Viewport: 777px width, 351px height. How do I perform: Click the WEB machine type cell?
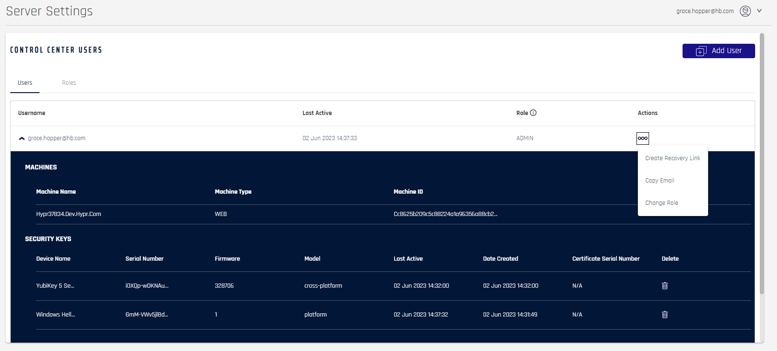[221, 214]
